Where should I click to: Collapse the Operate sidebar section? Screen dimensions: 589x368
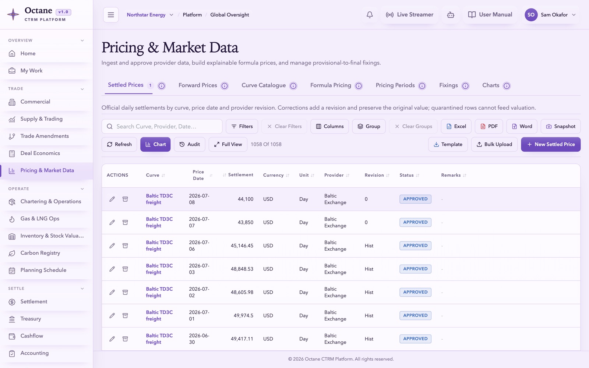[x=82, y=189]
